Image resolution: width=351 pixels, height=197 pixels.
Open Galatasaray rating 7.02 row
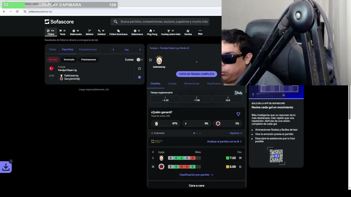(197, 158)
